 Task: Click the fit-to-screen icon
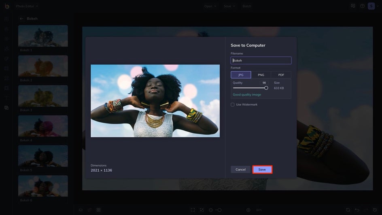click(193, 210)
